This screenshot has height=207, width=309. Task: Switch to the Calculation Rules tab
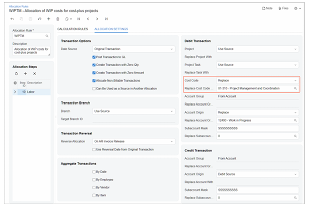tap(73, 29)
